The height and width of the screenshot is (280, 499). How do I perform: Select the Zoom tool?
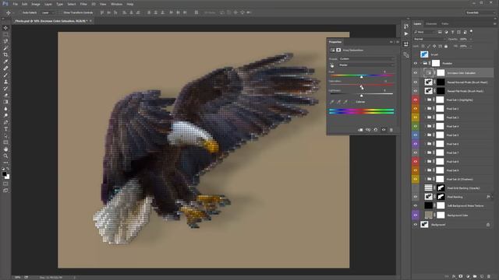coord(5,156)
